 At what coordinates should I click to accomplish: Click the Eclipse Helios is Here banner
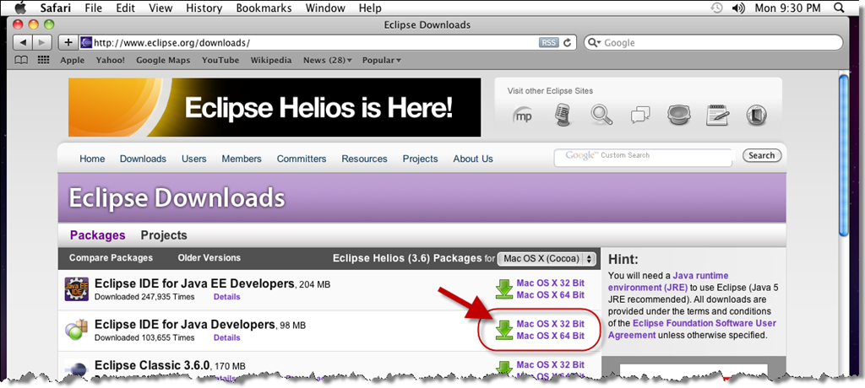pos(275,107)
